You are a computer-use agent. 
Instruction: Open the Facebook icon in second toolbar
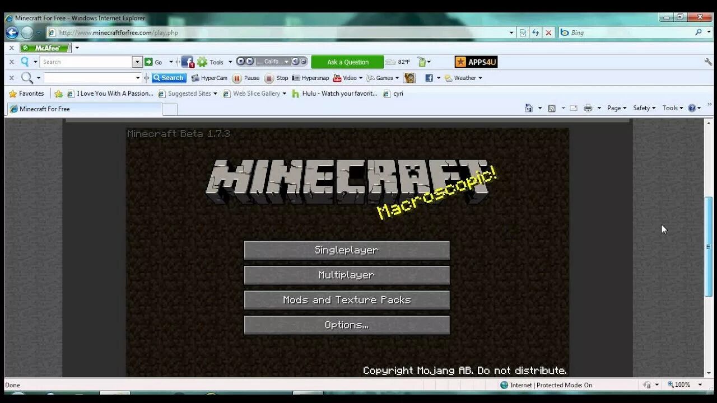[x=429, y=78]
